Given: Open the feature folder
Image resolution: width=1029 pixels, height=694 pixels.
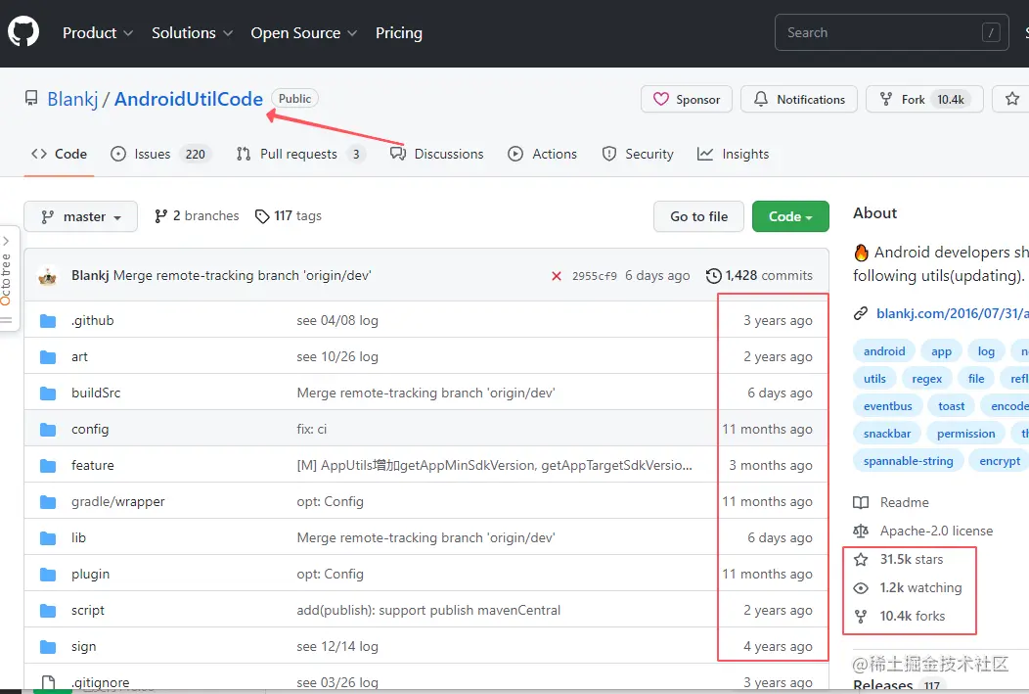Looking at the screenshot, I should click(x=93, y=465).
